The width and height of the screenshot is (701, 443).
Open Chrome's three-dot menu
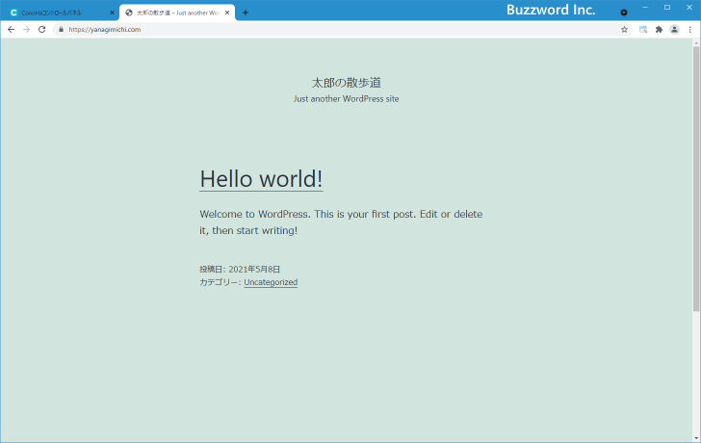690,30
